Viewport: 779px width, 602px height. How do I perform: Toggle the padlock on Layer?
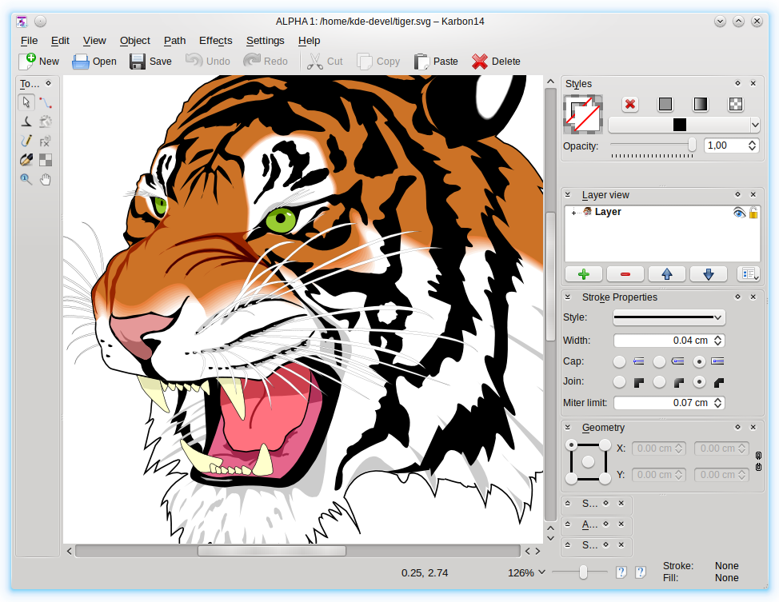click(x=753, y=213)
